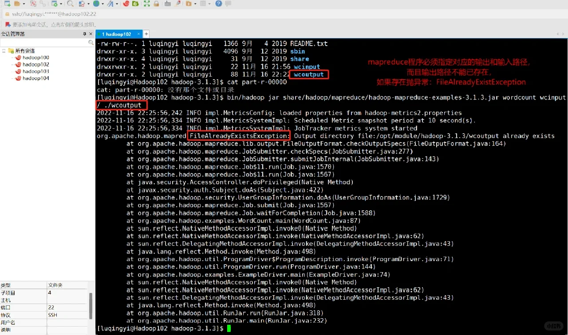Select the 所有会话 folder
Image resolution: width=568 pixels, height=335 pixels.
pos(21,51)
